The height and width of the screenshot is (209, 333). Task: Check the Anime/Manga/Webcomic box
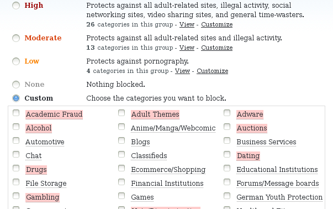tap(121, 127)
